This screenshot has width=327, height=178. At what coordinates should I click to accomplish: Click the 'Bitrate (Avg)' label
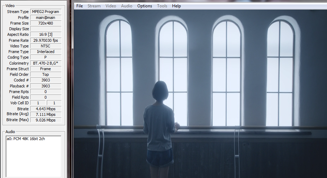point(18,114)
